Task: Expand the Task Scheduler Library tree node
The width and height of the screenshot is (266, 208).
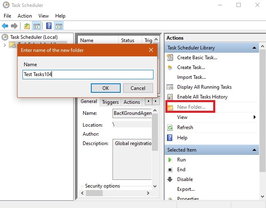Action: tap(5, 45)
